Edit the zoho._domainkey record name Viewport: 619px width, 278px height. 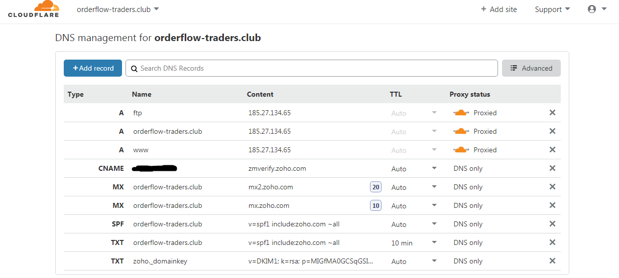coord(160,261)
